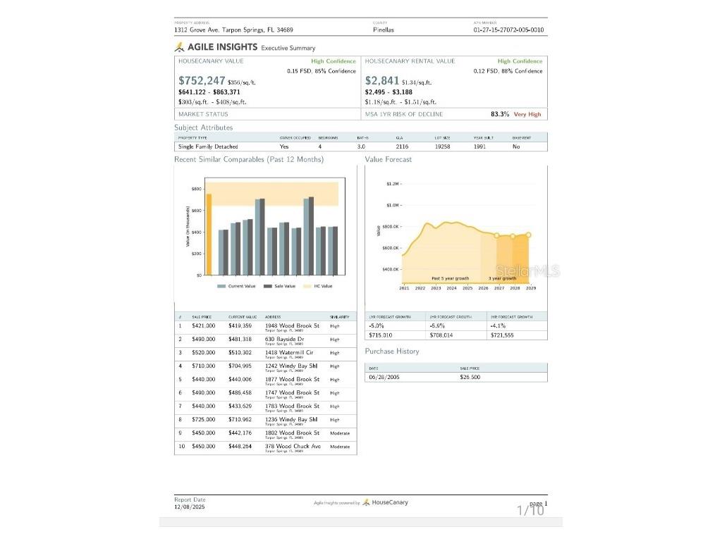Click the 3 year growth label
The image size is (722, 541).
point(503,279)
